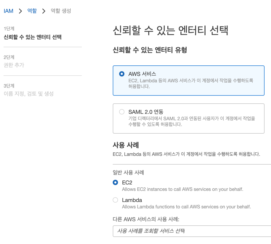Click the 2단계 step label
Image resolution: width=271 pixels, height=244 pixels.
pos(9,57)
